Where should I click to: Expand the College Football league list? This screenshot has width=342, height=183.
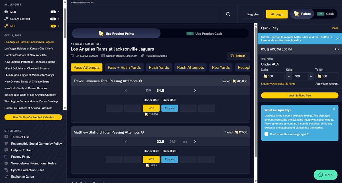(x=58, y=19)
